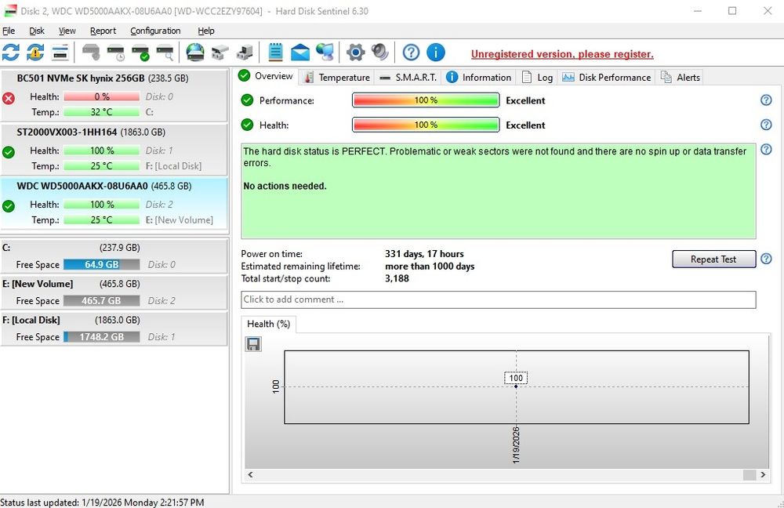Image resolution: width=784 pixels, height=508 pixels.
Task: Click the chart scrollbar left arrow
Action: [x=251, y=474]
